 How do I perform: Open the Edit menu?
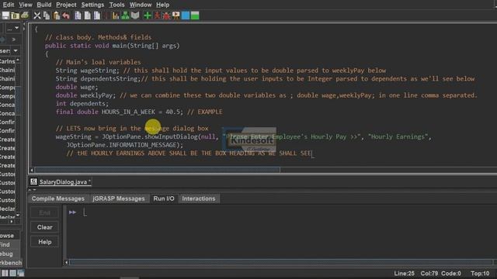(9, 5)
